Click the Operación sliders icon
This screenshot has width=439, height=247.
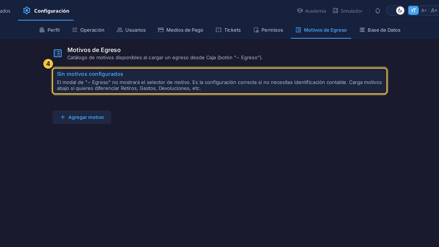coord(75,30)
